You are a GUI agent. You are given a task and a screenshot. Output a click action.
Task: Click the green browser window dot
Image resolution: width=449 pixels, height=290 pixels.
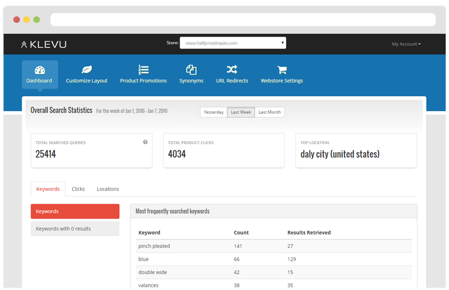click(37, 19)
